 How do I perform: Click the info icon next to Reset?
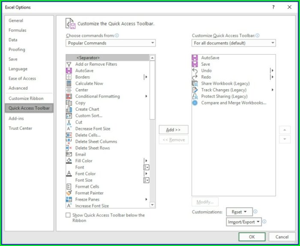point(255,211)
